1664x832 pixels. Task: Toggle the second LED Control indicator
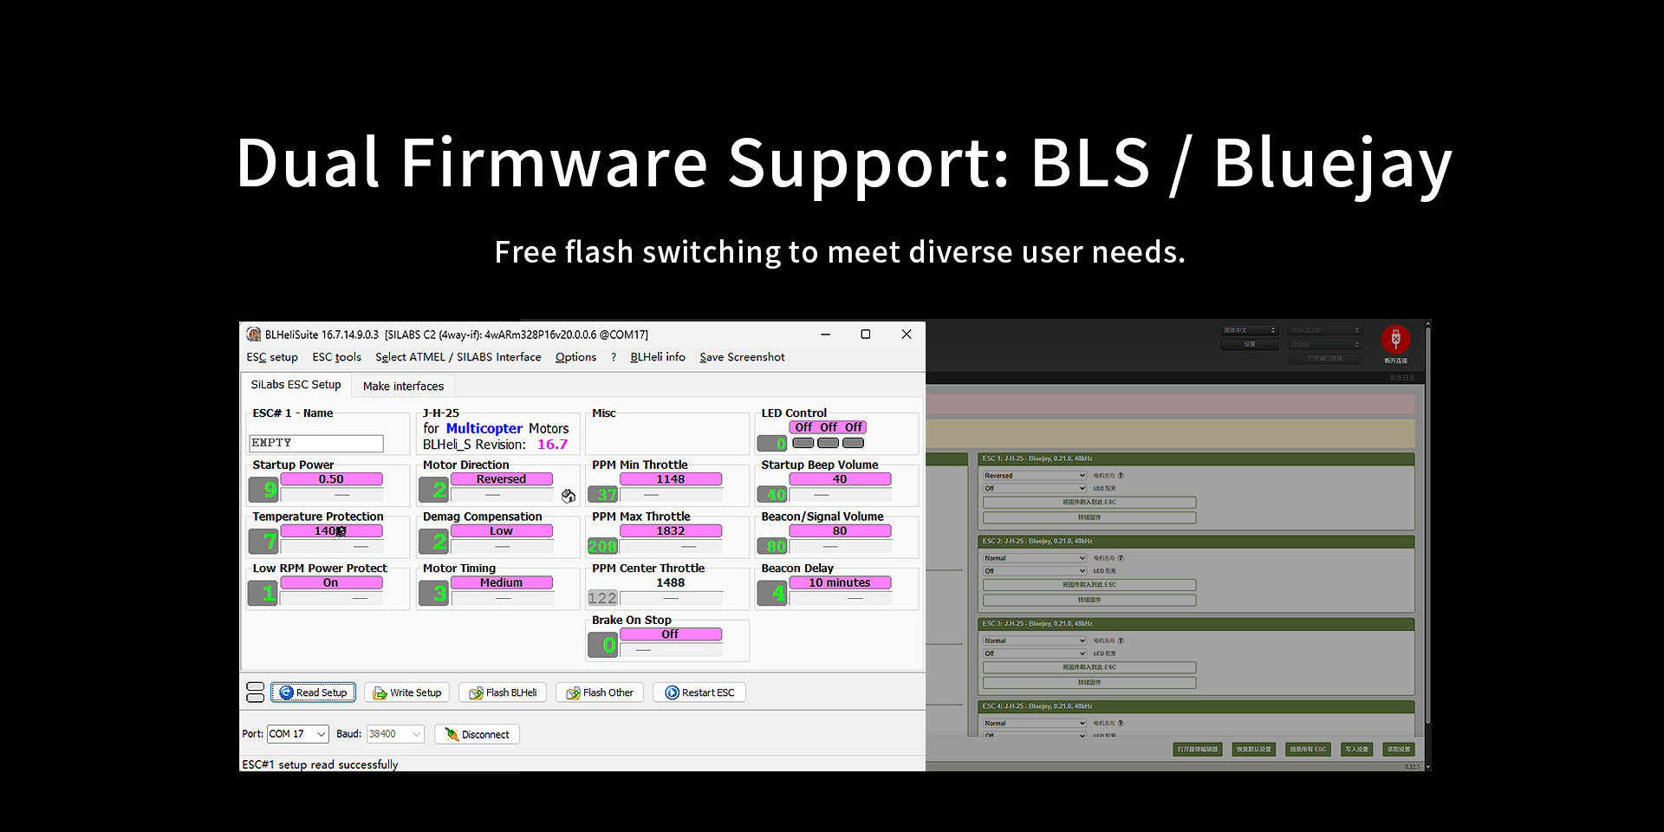829,443
